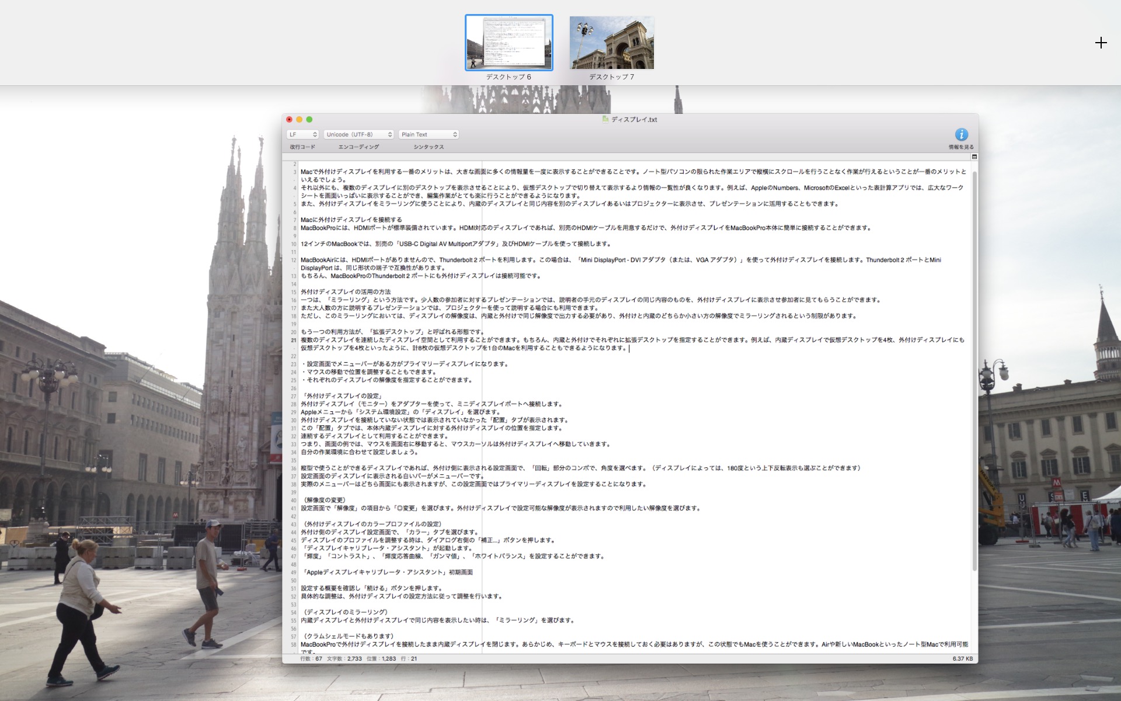Click the green fullscreen window button
This screenshot has height=701, width=1121.
[x=309, y=119]
